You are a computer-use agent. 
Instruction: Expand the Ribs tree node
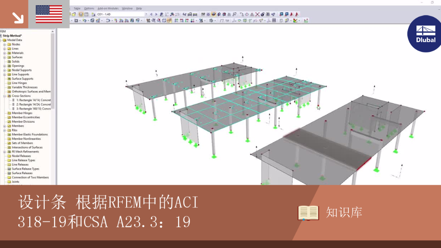click(4, 130)
